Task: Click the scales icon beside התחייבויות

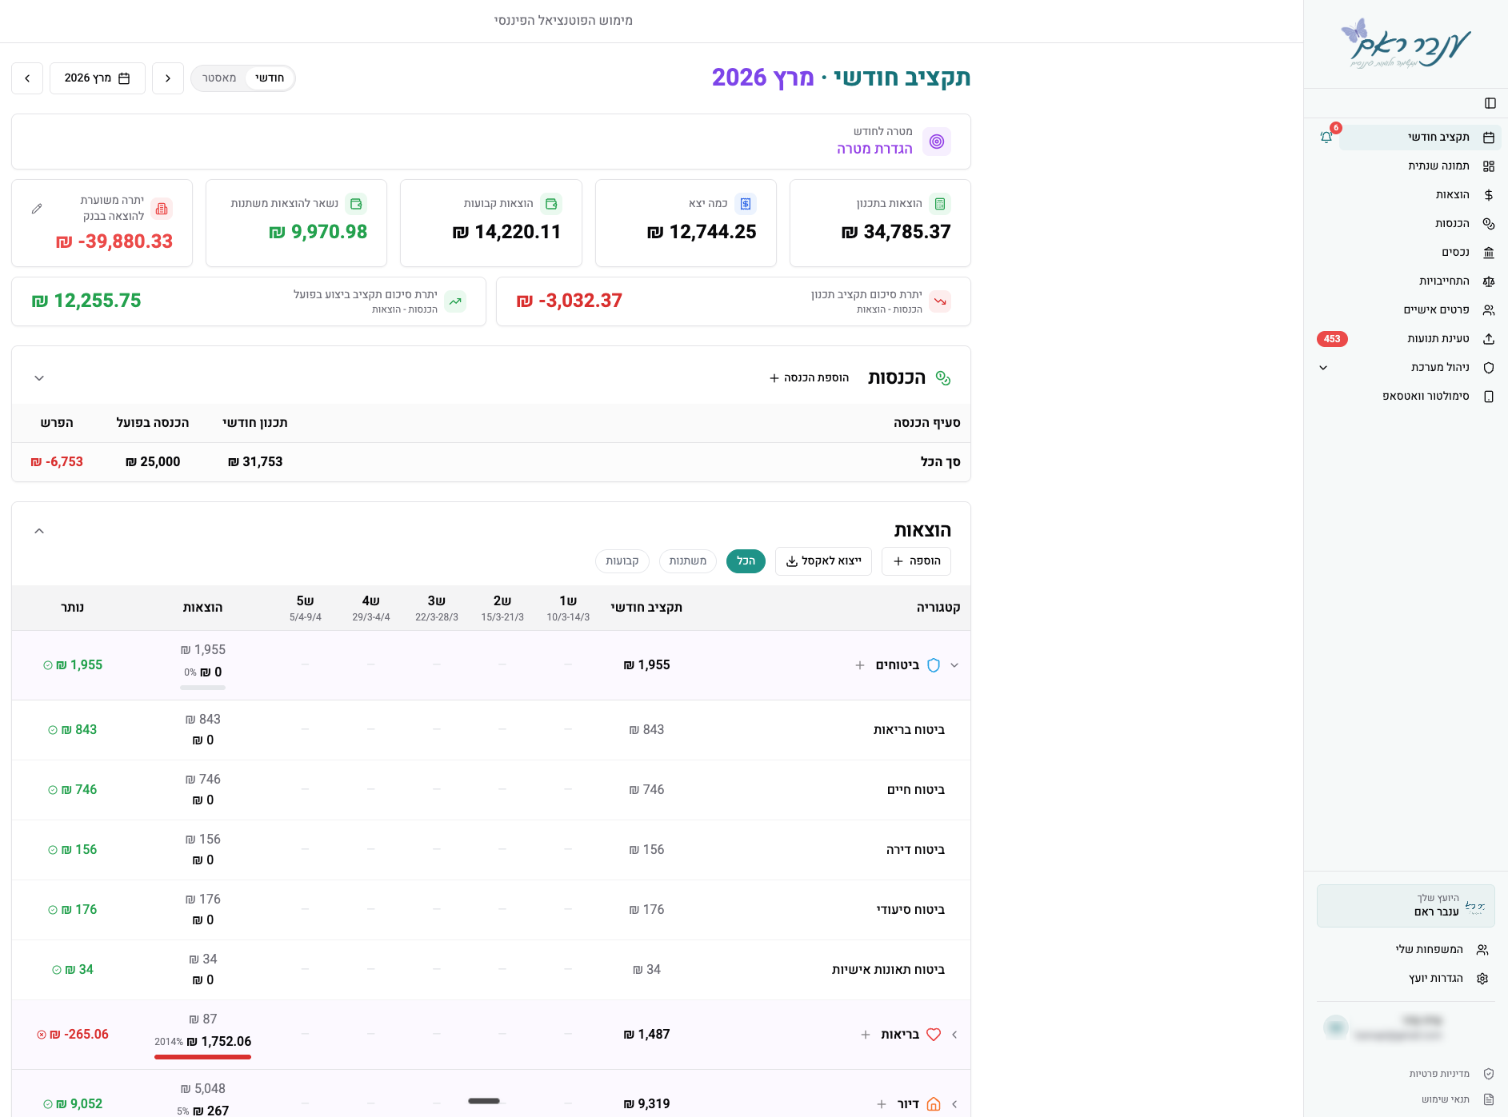Action: point(1489,281)
